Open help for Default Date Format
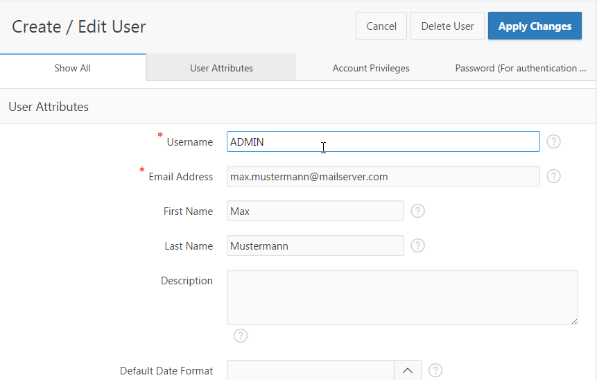The width and height of the screenshot is (597, 380). click(435, 370)
